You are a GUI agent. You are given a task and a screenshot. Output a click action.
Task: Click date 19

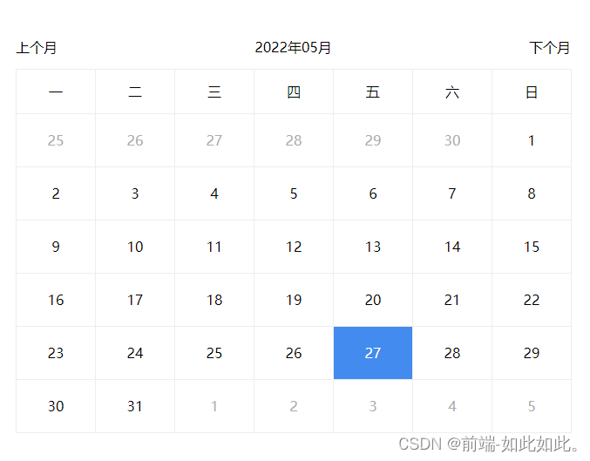(294, 300)
